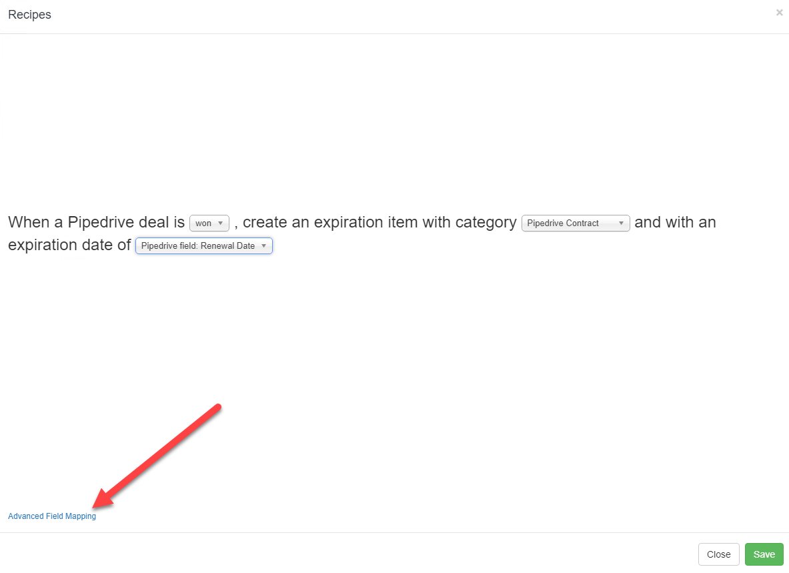
Task: Choose a different expiration item category
Action: tap(576, 223)
